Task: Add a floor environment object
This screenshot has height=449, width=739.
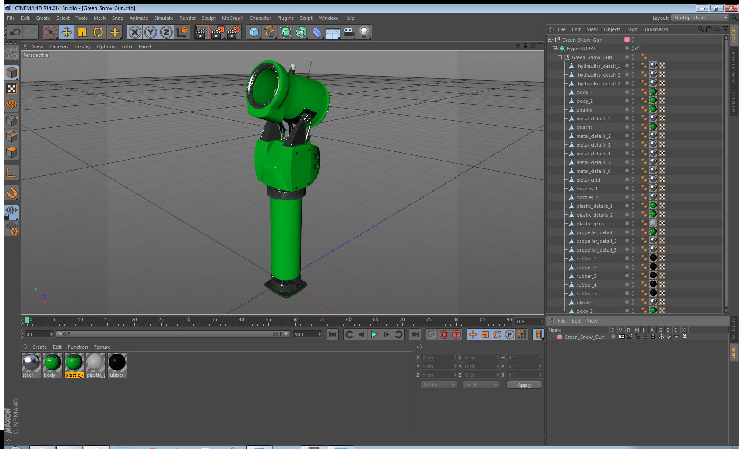Action: [333, 32]
